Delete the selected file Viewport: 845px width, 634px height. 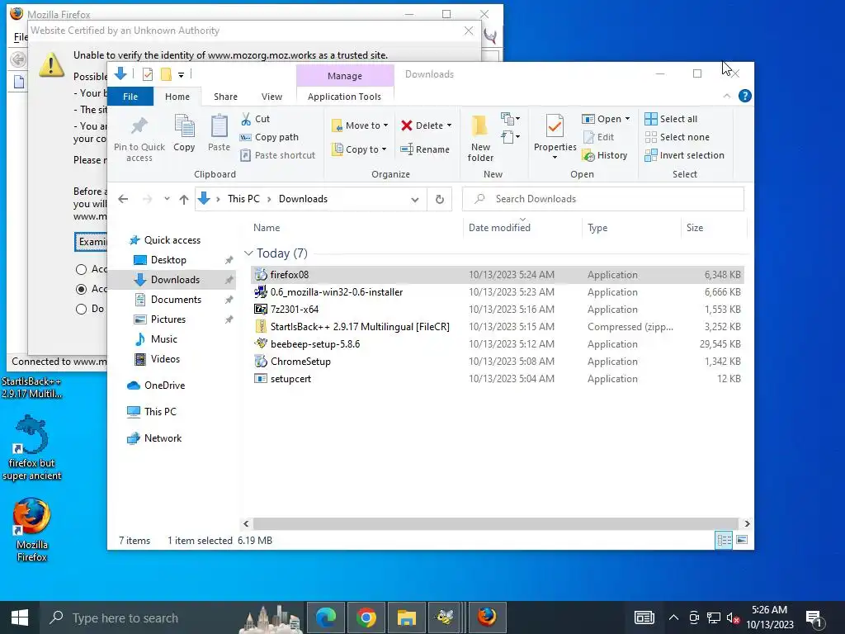click(422, 125)
